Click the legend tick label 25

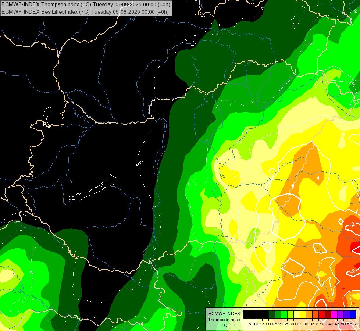[275, 324]
